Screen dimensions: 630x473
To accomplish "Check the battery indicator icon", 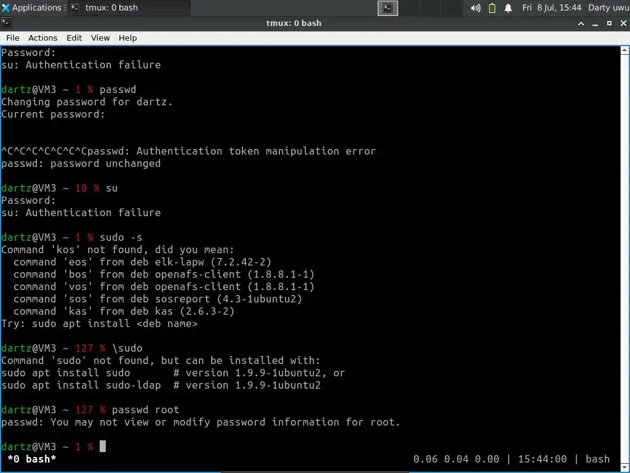I will (x=492, y=8).
